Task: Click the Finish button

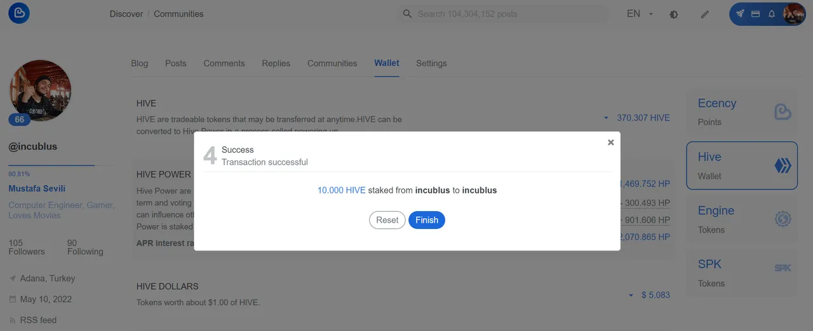Action: coord(427,220)
